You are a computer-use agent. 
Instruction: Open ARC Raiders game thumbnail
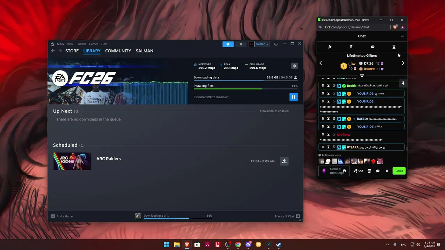coord(72,161)
